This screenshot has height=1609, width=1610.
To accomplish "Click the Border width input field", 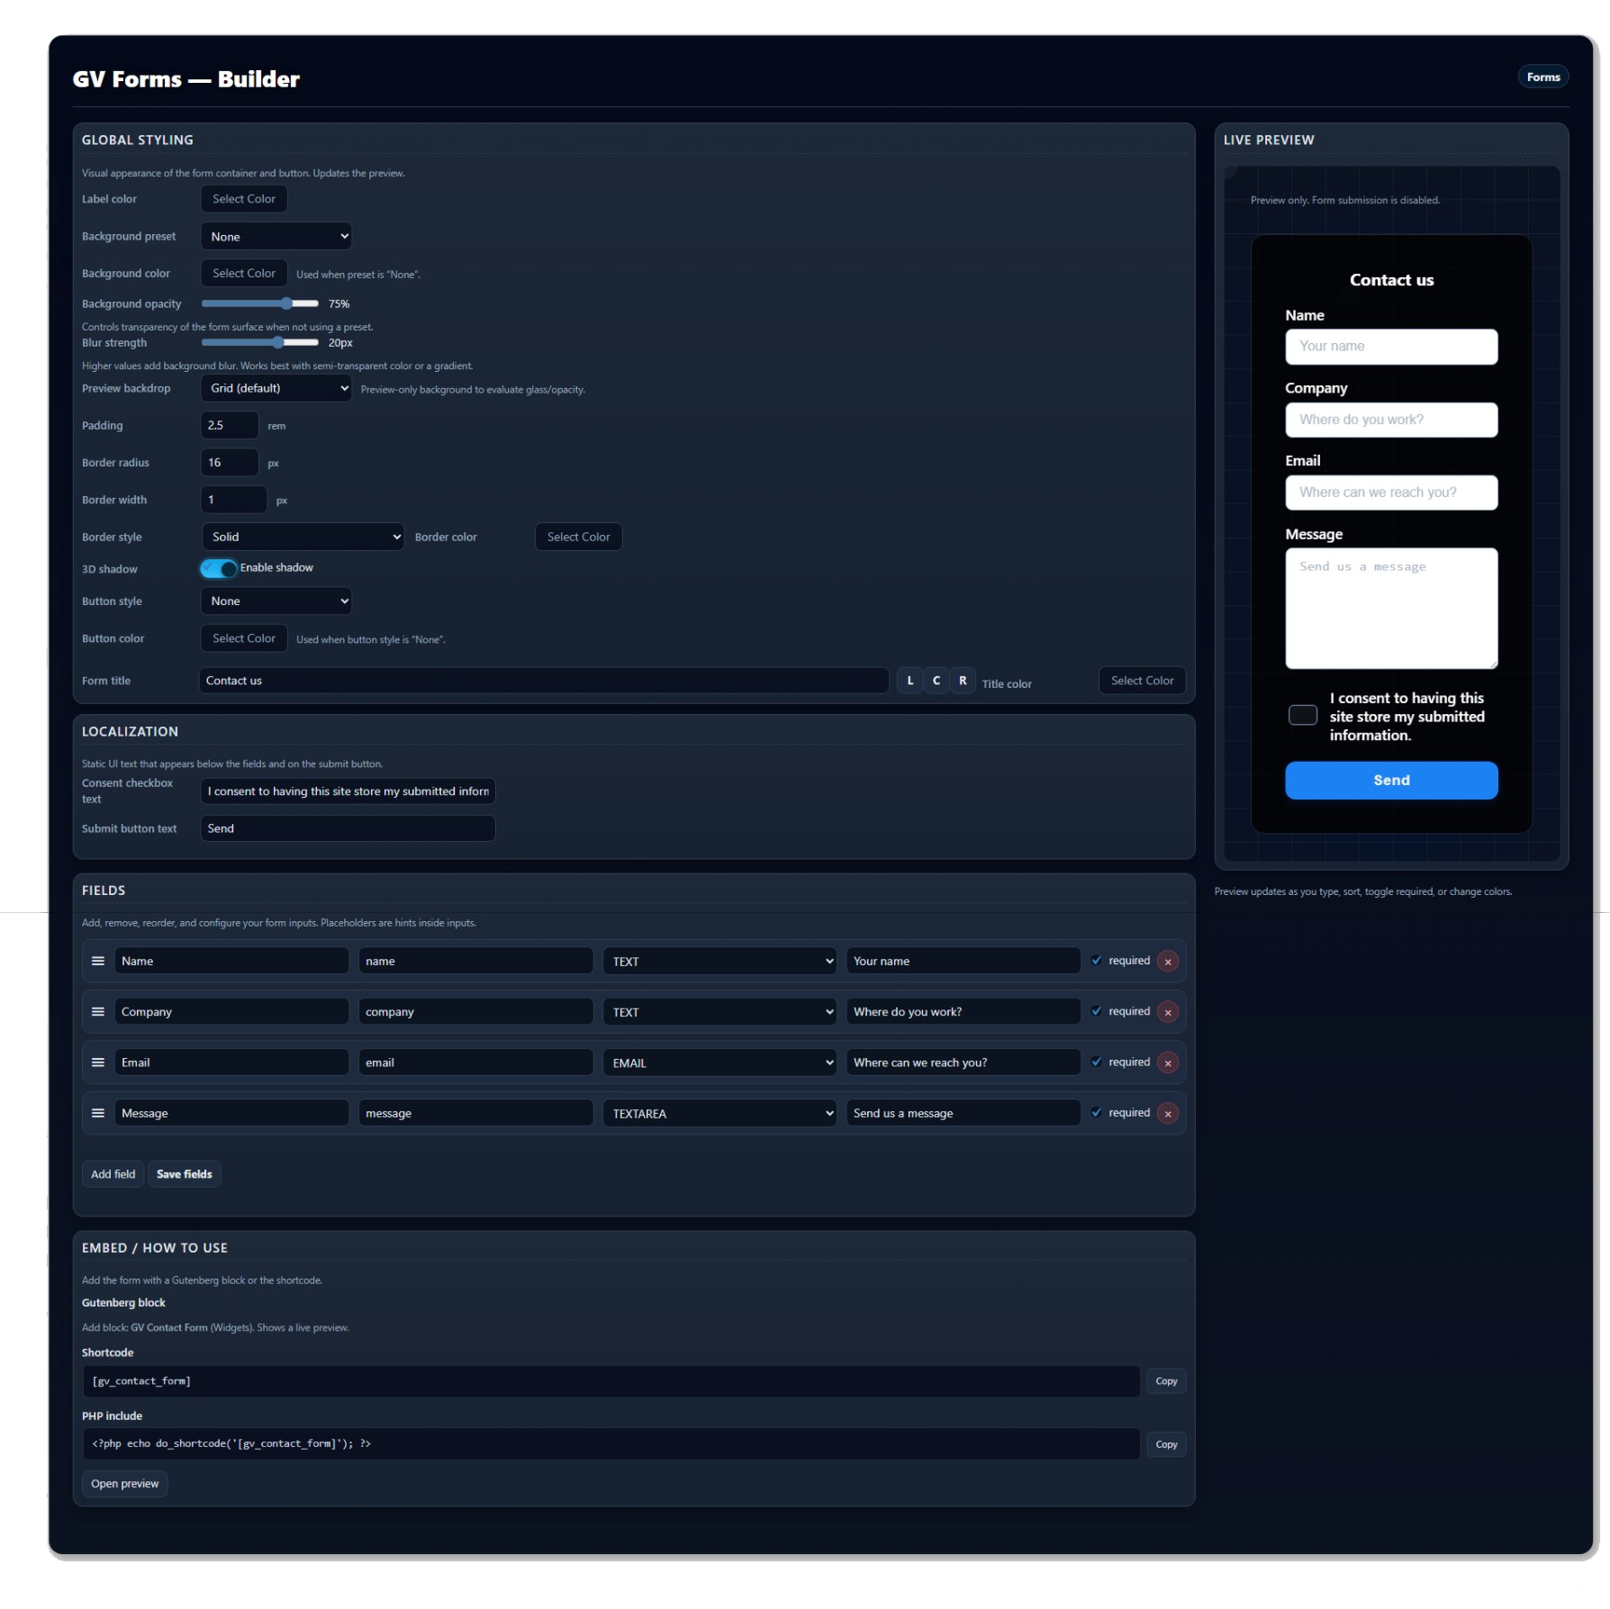I will pos(234,500).
